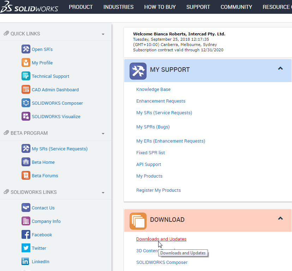Open the My Products link
The width and height of the screenshot is (292, 271).
tap(149, 176)
